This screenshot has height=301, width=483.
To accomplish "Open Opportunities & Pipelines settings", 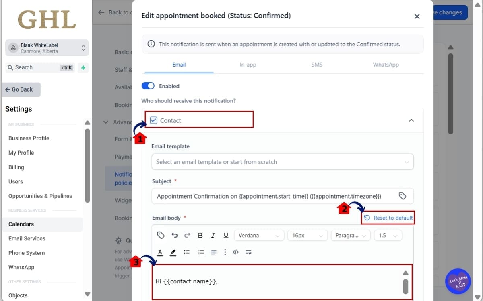I will pos(40,196).
